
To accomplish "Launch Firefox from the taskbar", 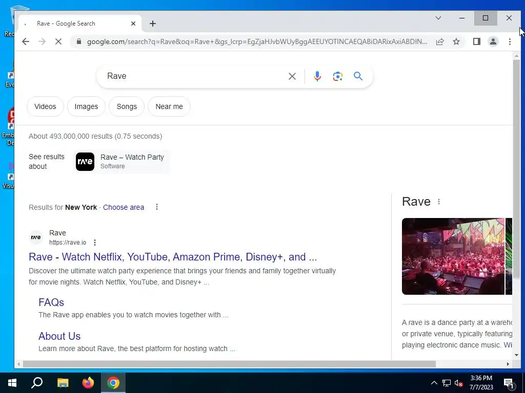I will (x=88, y=383).
